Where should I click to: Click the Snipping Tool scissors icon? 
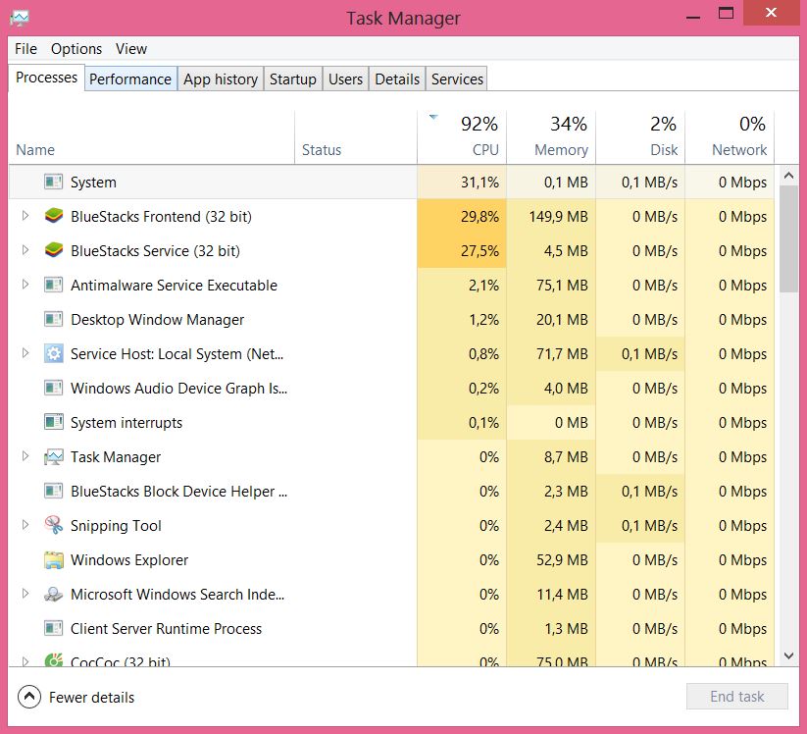coord(54,525)
